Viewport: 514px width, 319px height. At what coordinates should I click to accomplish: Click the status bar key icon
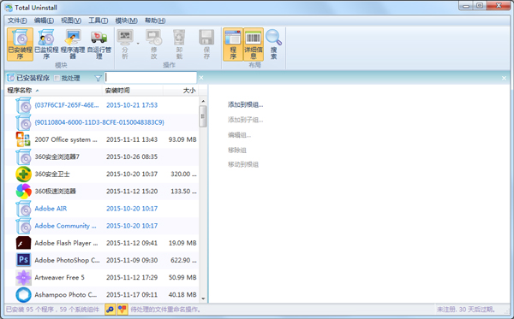coord(111,310)
